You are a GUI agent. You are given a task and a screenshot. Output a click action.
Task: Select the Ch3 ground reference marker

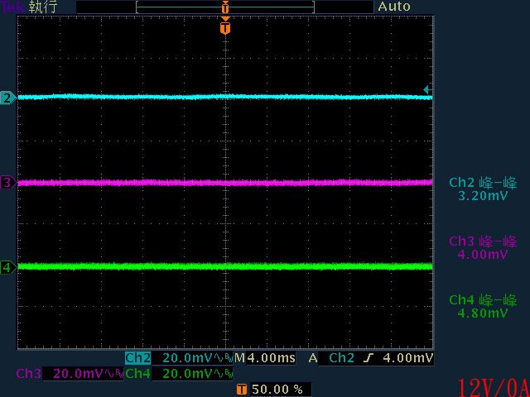[8, 183]
